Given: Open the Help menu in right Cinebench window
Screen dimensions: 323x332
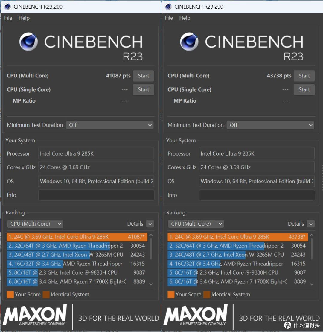Looking at the screenshot, I should (x=185, y=18).
